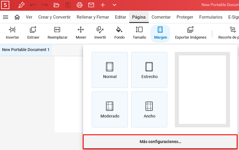Viewport: 239px width, 150px height.
Task: Click Más configuraciones button
Action: point(160,142)
